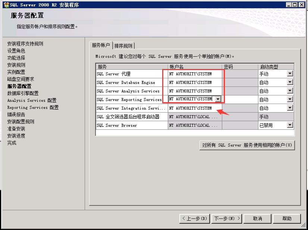The width and height of the screenshot is (308, 230).
Task: Click account name field for Reporting Services
Action: coord(192,99)
